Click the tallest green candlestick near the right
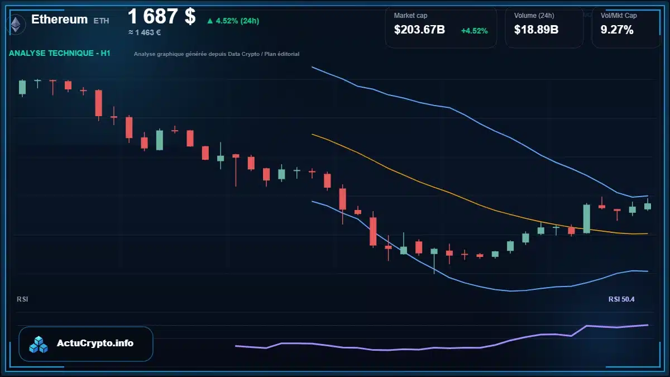The image size is (670, 377). coord(587,218)
